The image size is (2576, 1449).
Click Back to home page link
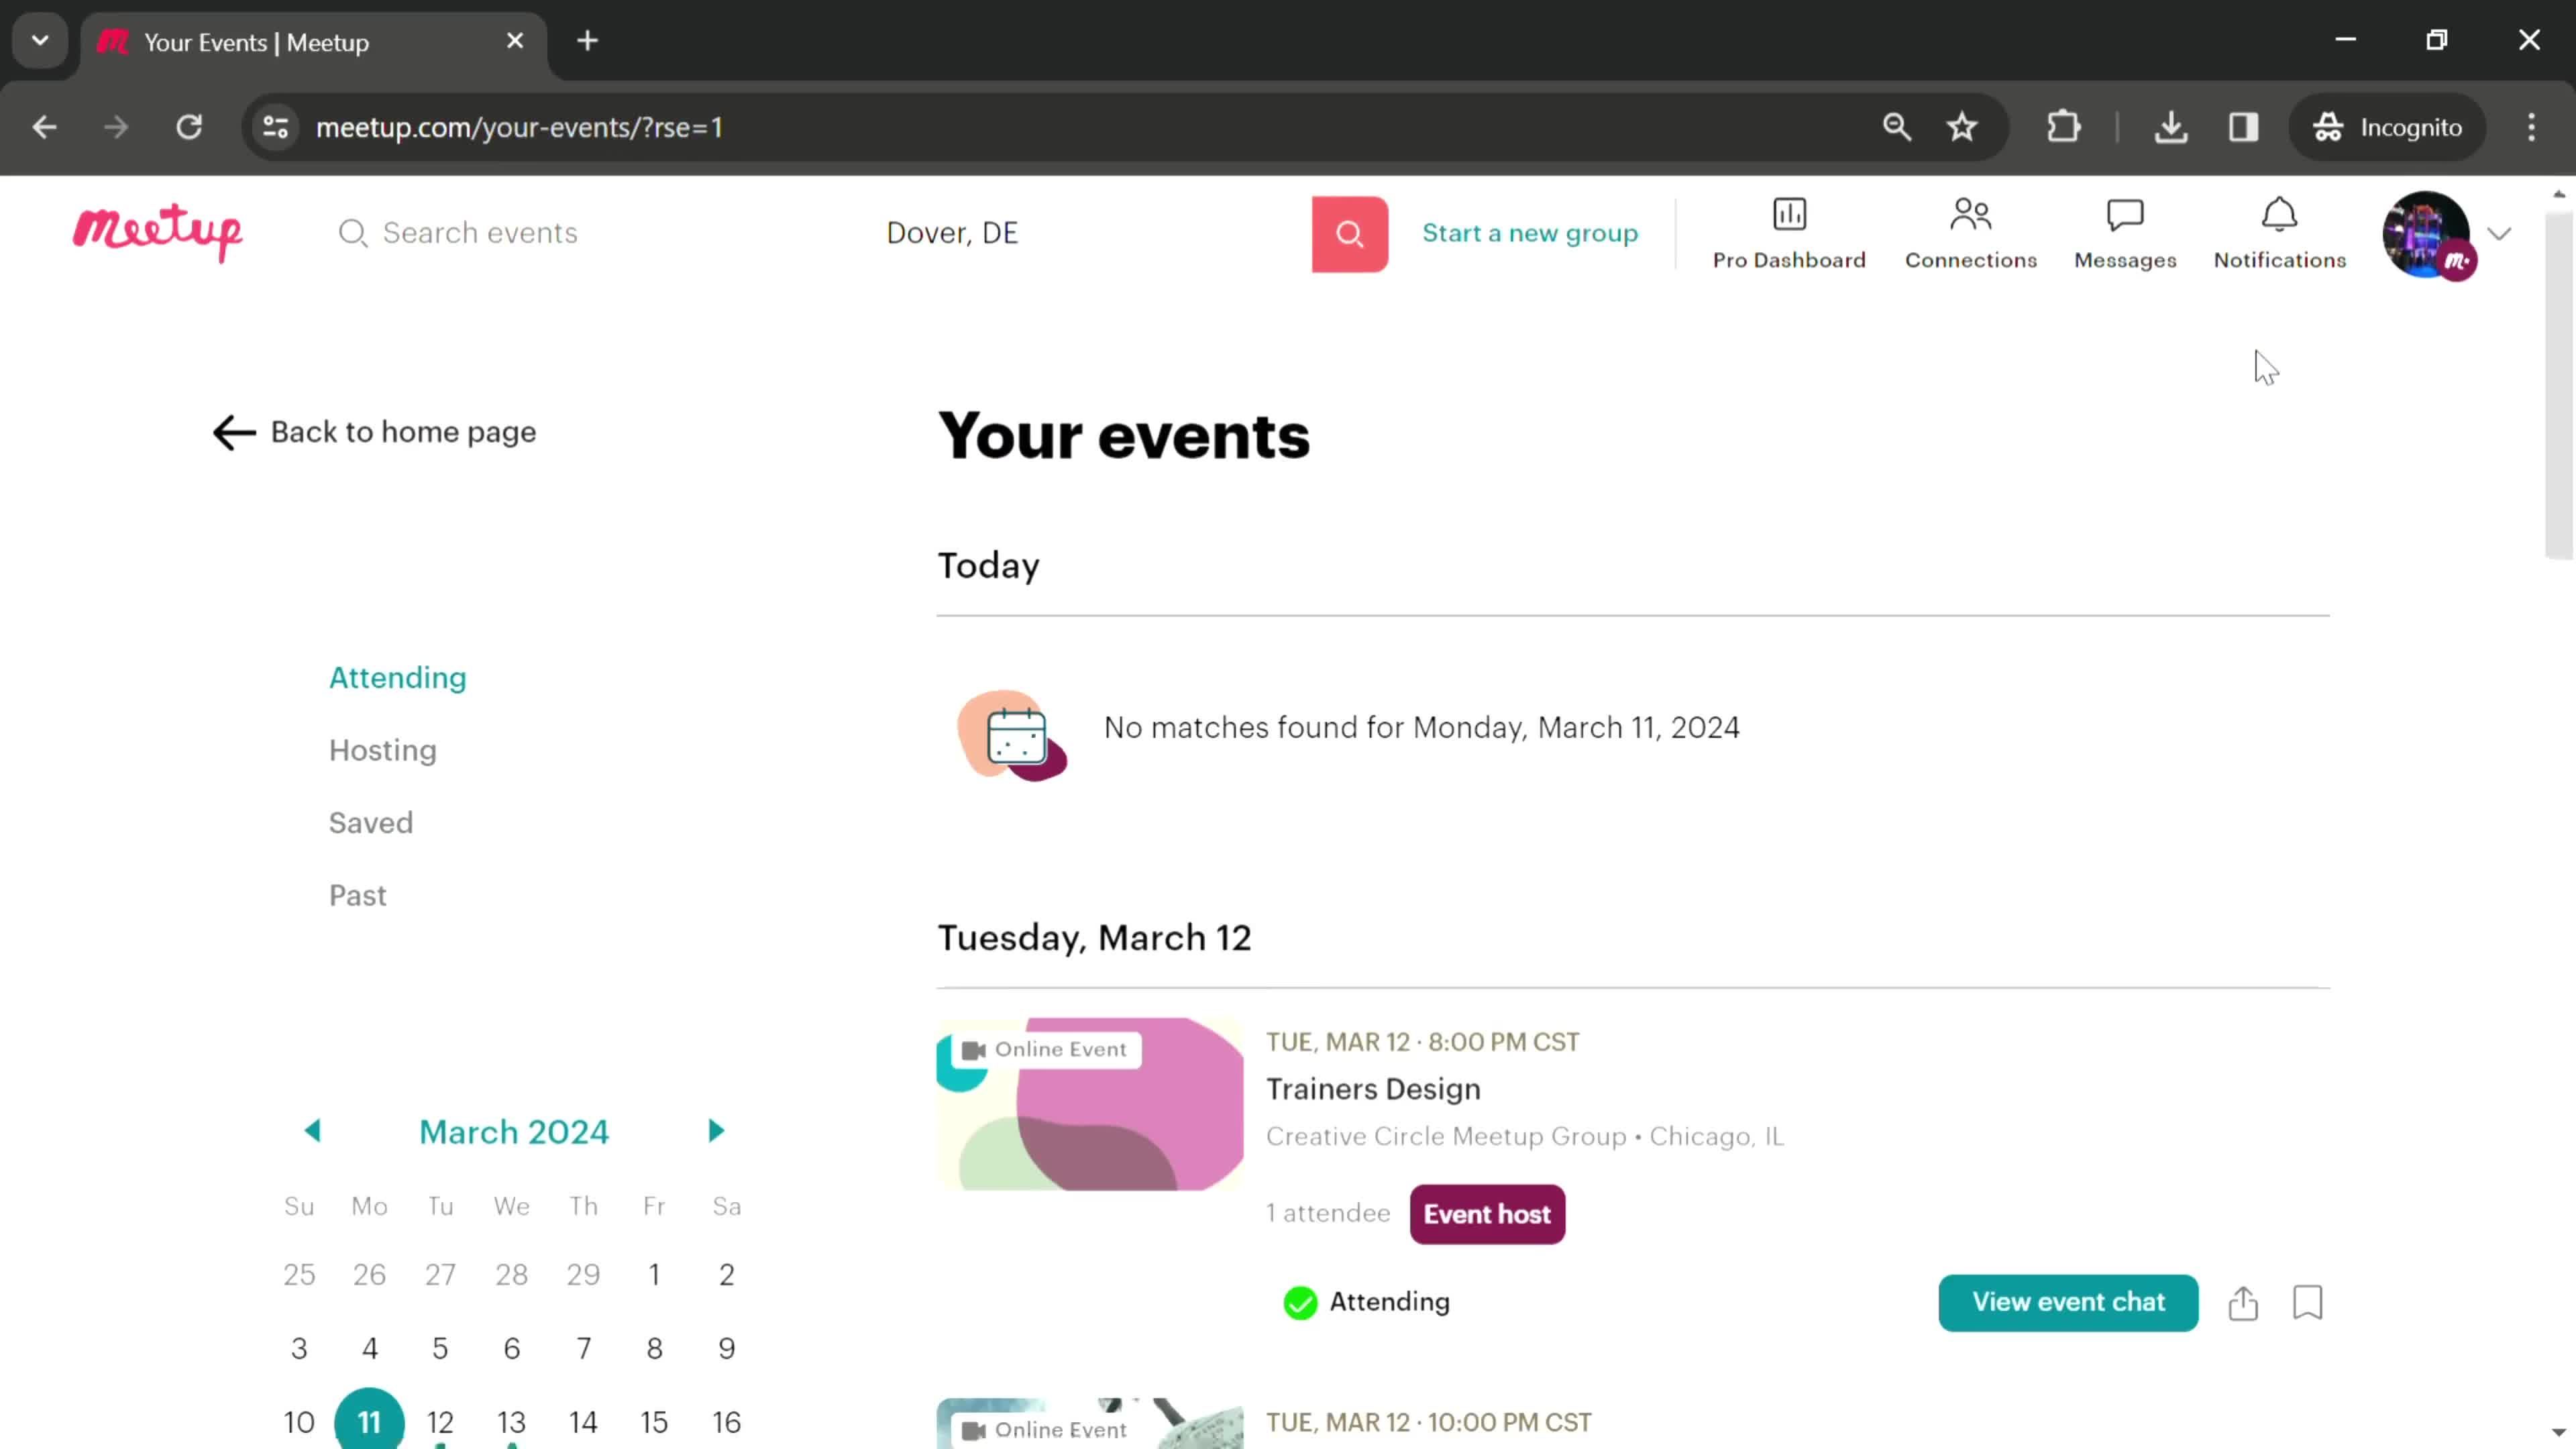tap(377, 433)
